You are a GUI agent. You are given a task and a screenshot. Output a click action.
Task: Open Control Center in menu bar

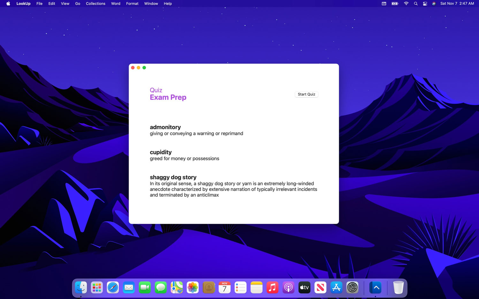coord(425,4)
